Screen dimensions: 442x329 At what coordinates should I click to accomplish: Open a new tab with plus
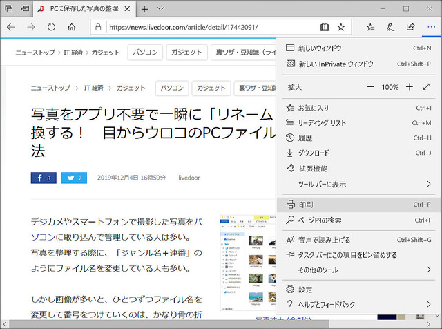(144, 9)
